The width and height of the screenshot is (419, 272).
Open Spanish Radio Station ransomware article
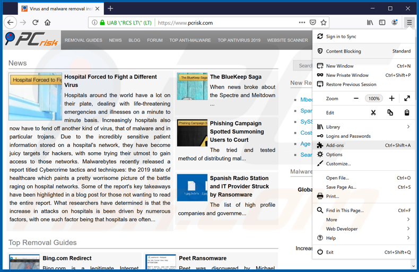239,187
